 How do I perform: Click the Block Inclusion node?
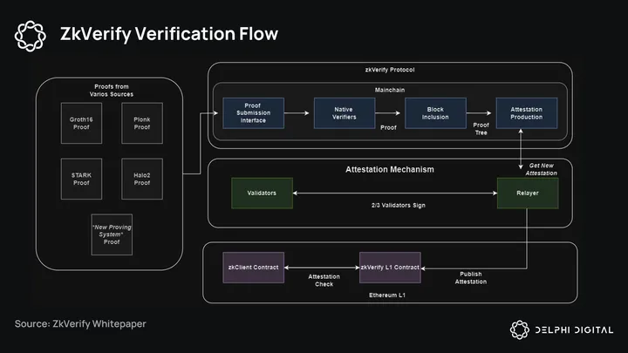[x=433, y=115]
